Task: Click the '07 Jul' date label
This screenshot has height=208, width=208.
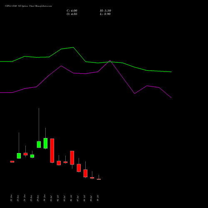Action: coord(78,198)
